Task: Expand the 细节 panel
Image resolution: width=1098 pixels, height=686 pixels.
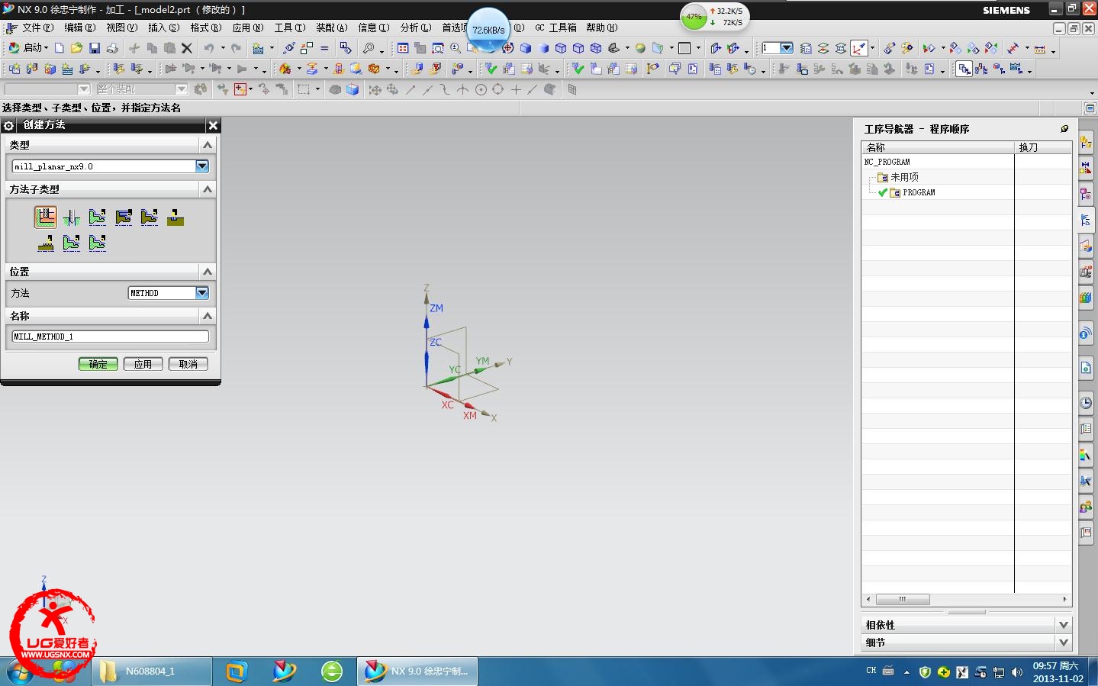Action: 1064,643
